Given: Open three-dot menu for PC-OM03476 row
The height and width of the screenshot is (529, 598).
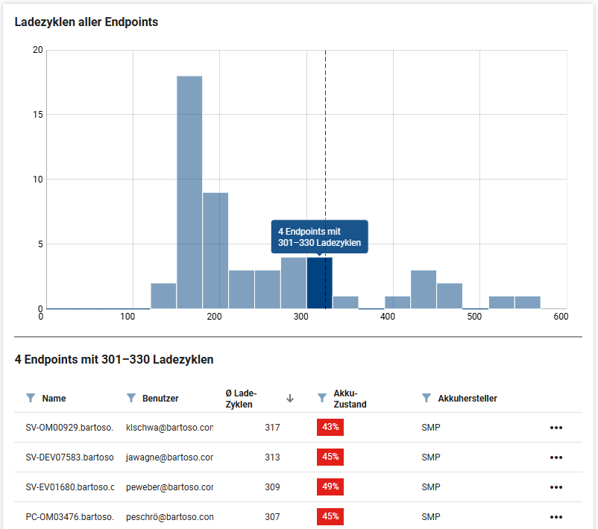Looking at the screenshot, I should tap(555, 517).
